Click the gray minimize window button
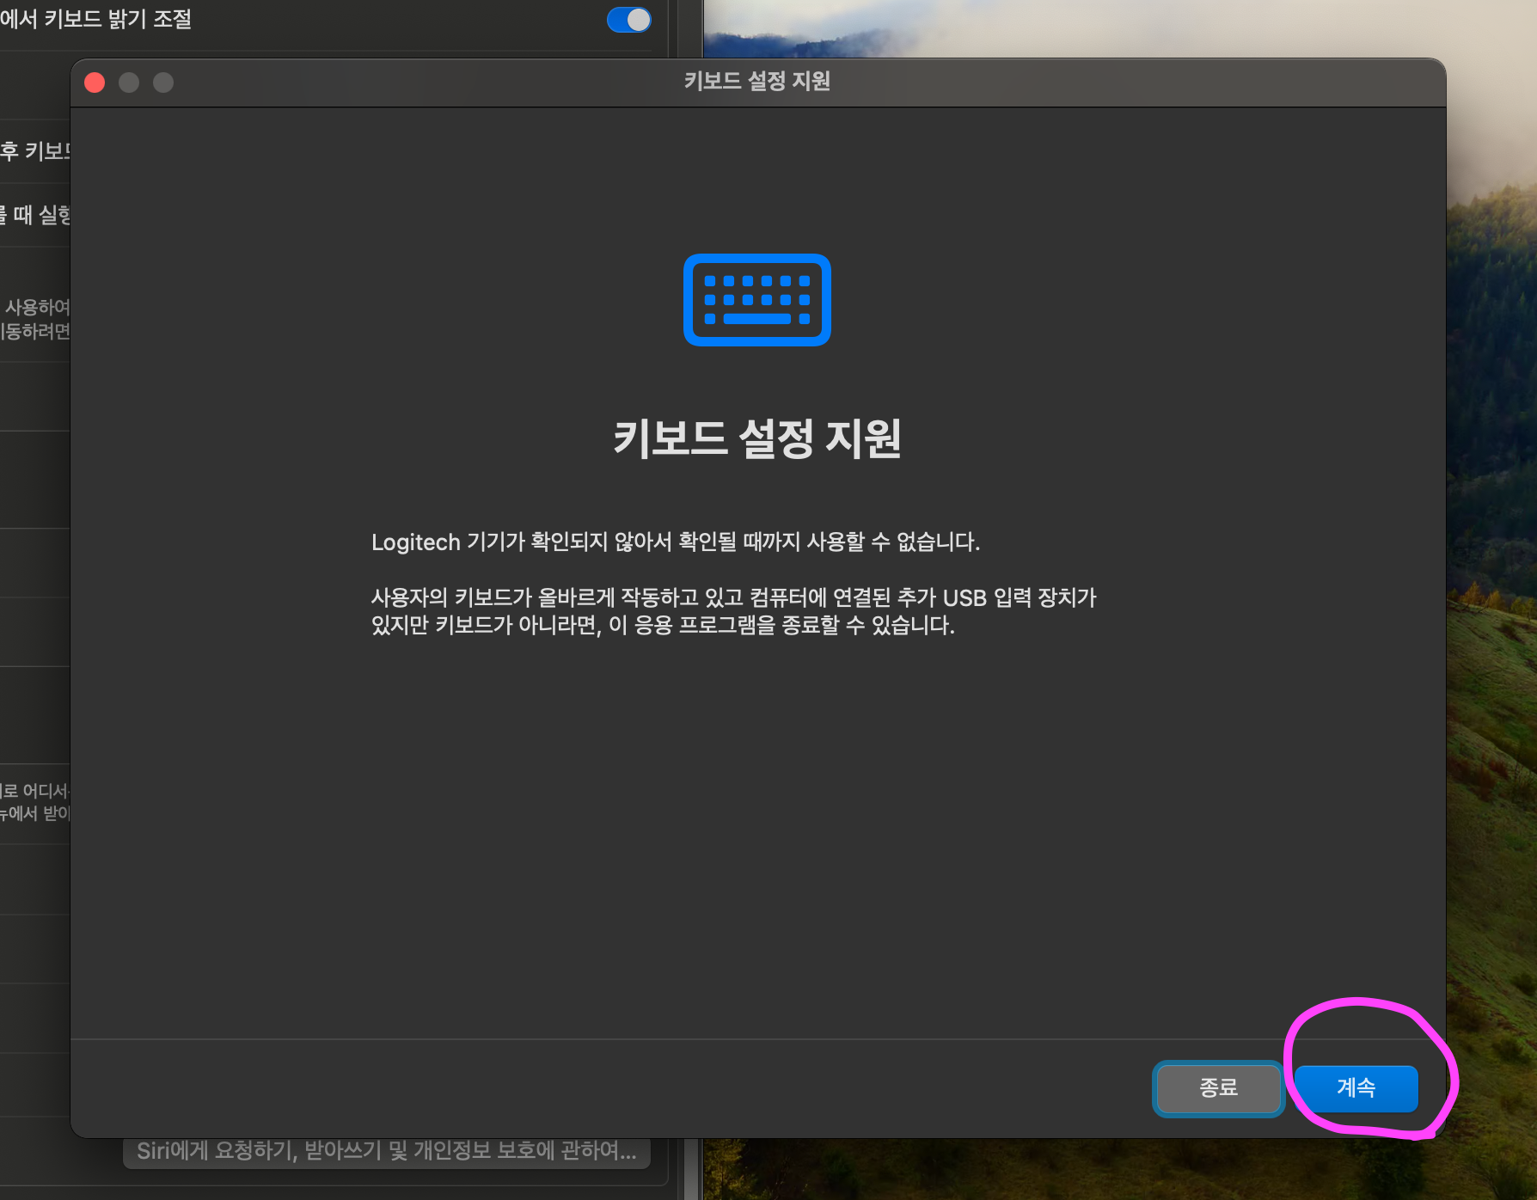The image size is (1537, 1200). (x=129, y=83)
